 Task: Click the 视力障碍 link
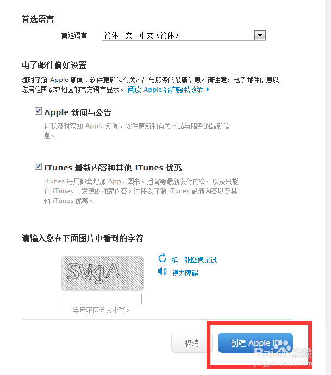tap(185, 273)
